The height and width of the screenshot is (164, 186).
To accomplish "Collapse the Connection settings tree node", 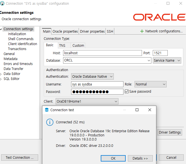I will [x=1, y=29].
